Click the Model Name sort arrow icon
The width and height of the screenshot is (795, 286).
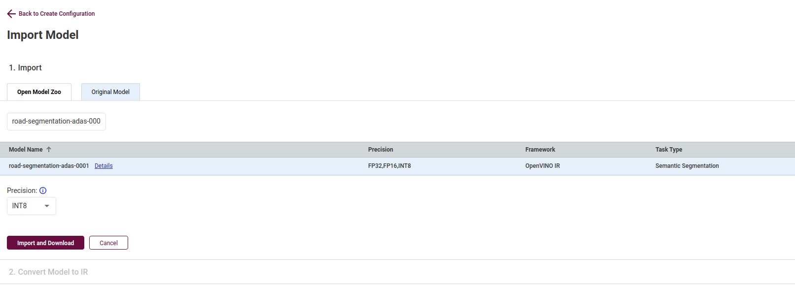(49, 150)
